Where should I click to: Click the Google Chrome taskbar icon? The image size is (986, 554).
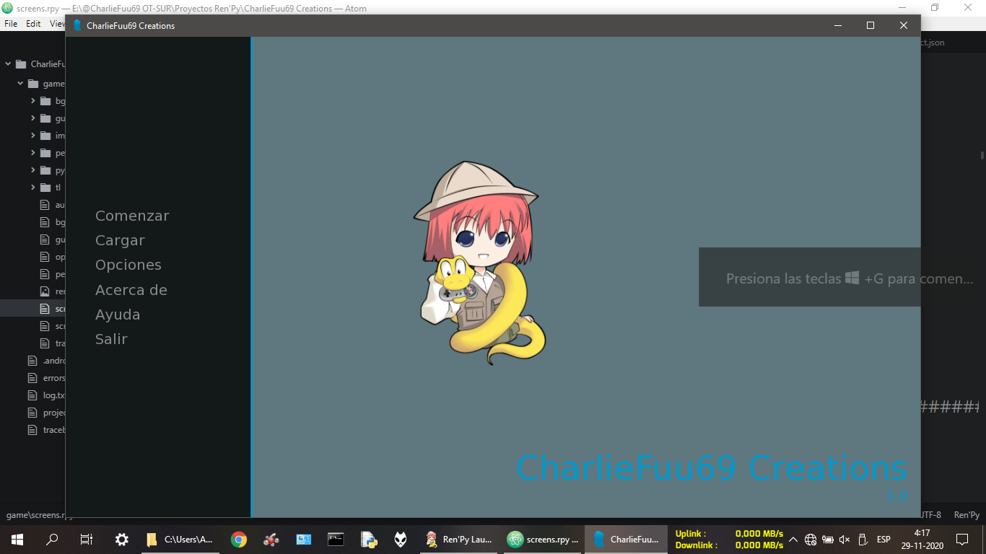coord(238,539)
